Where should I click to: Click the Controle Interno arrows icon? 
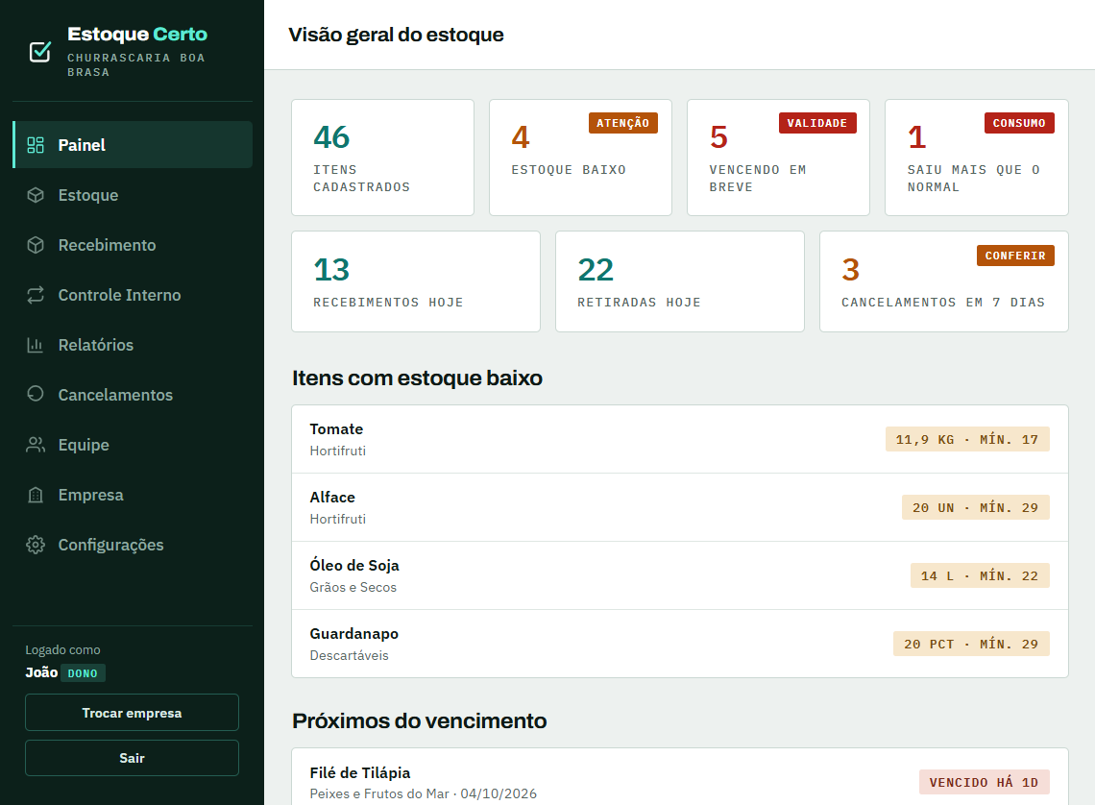tap(36, 295)
